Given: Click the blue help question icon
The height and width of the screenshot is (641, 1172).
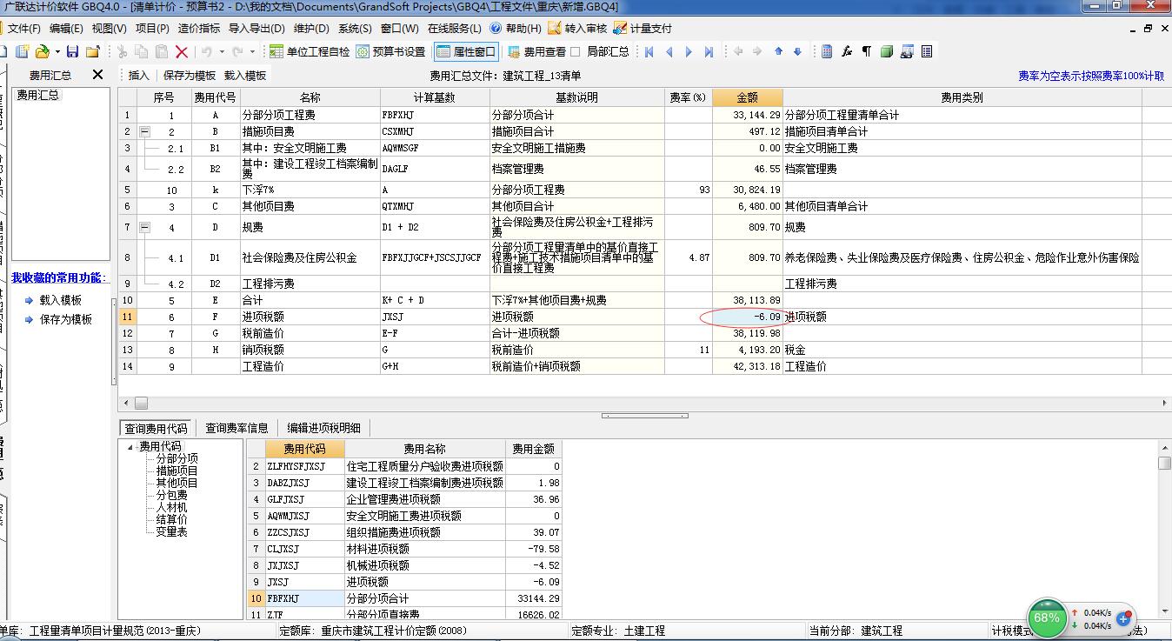Looking at the screenshot, I should pos(496,29).
